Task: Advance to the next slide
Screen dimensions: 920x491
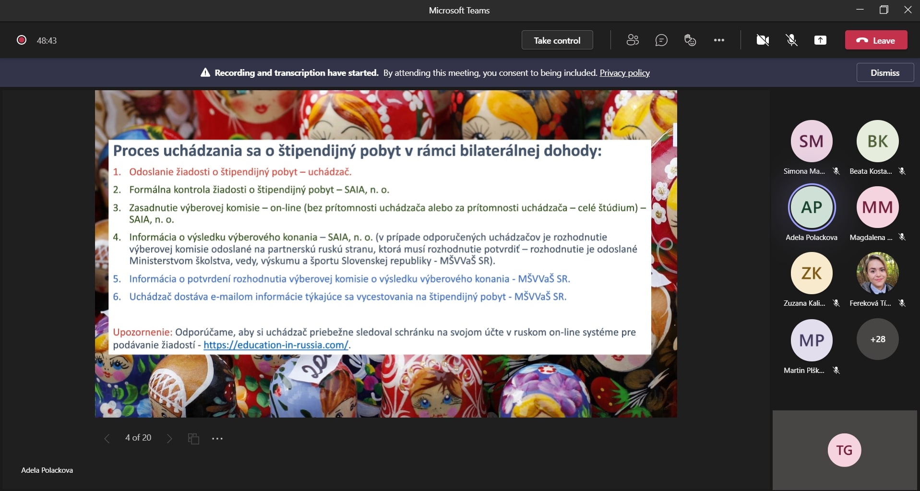Action: (x=169, y=438)
